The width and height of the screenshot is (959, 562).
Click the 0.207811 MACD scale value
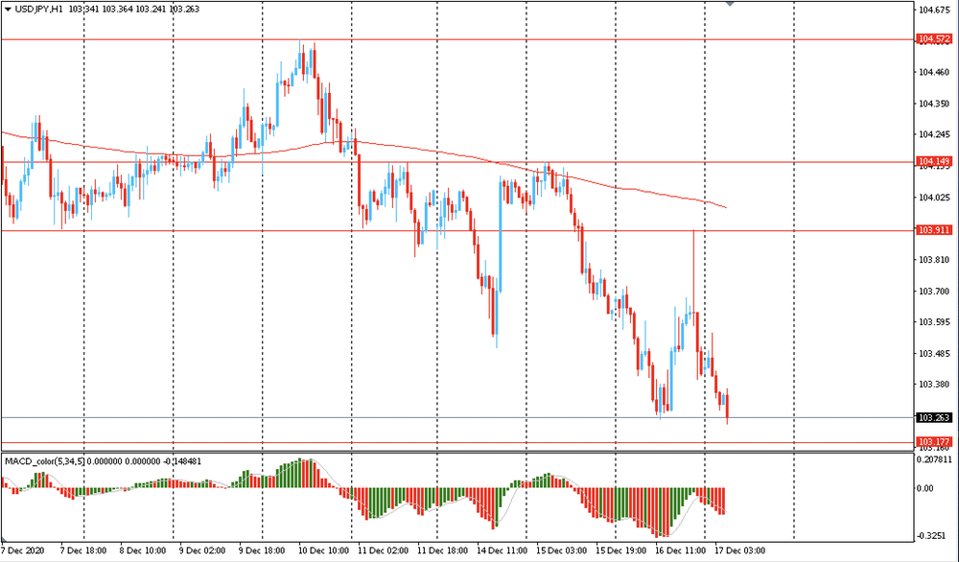tap(935, 459)
